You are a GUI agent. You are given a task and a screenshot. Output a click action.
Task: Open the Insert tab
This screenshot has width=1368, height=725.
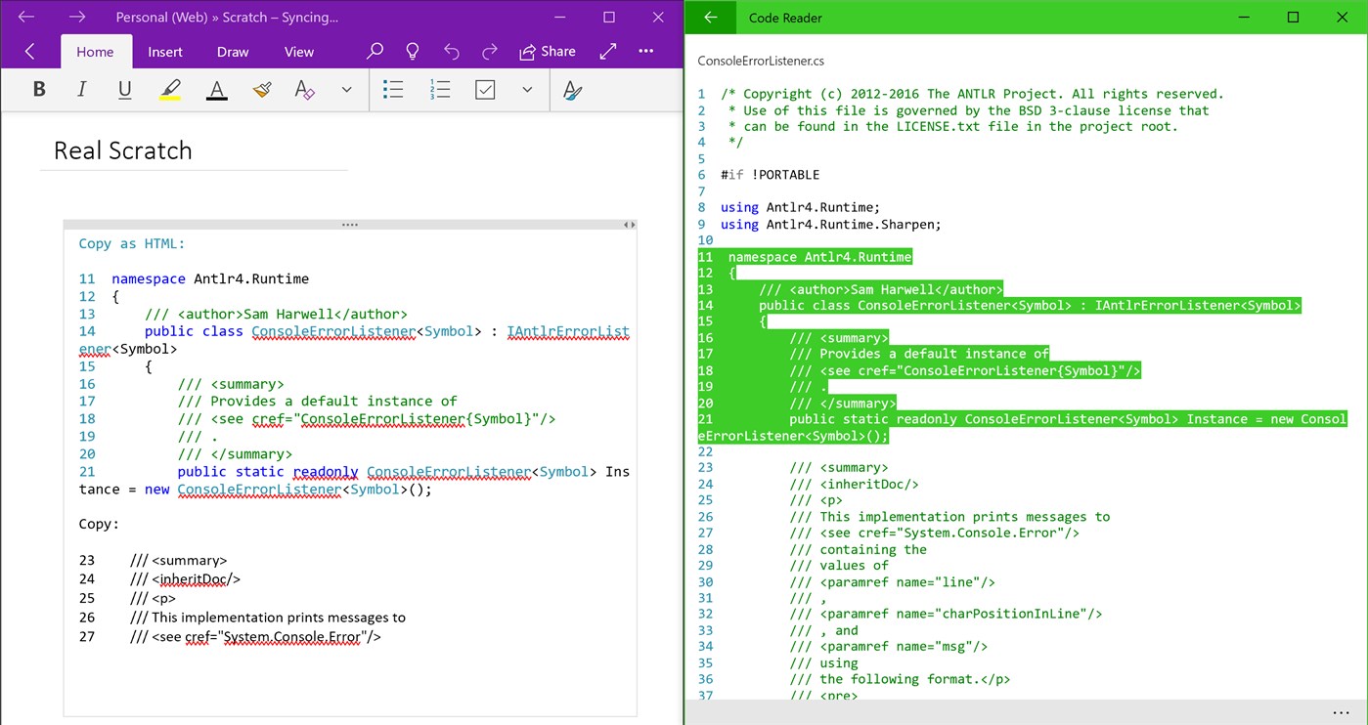click(165, 52)
